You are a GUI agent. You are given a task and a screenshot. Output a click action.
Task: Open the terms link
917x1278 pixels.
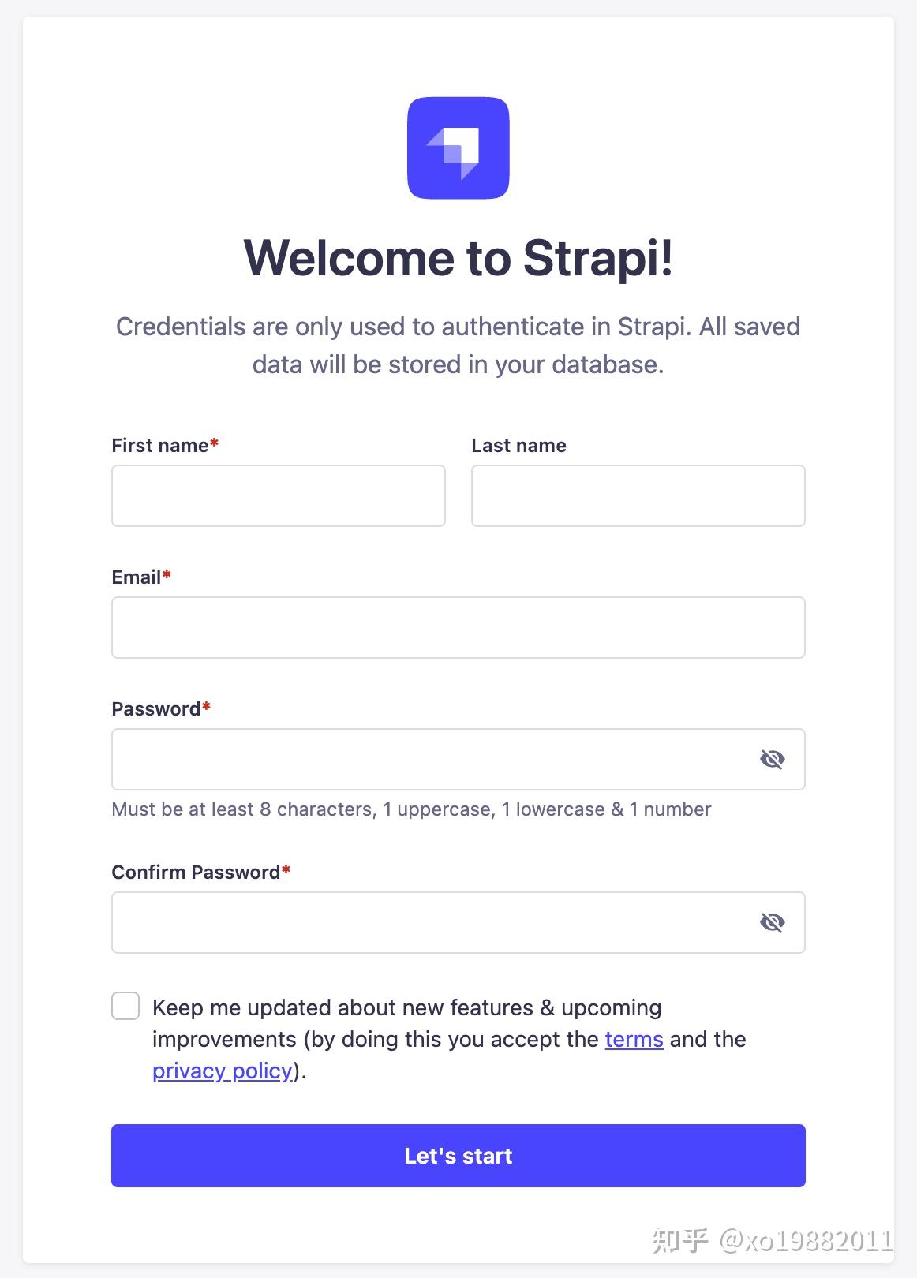pyautogui.click(x=633, y=1039)
